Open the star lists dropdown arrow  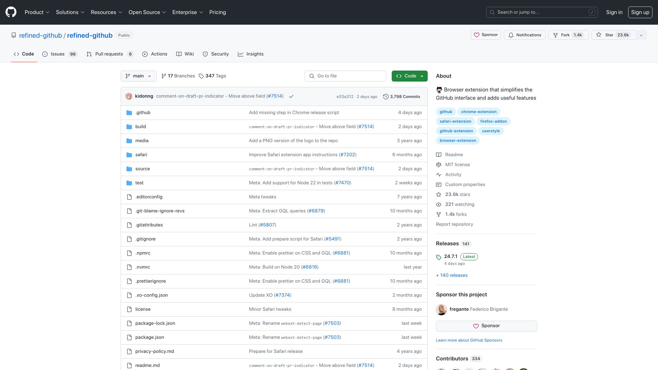tap(641, 35)
